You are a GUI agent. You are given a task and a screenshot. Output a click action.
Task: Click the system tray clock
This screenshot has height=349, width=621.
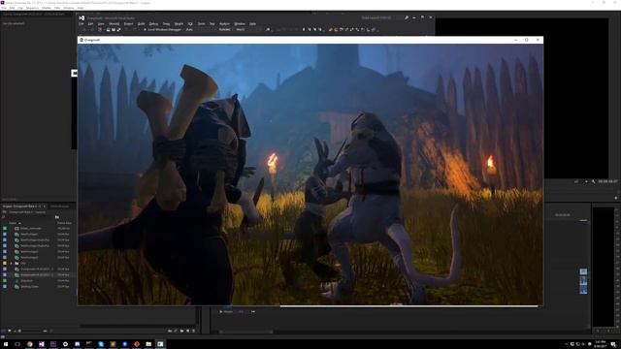pos(601,344)
